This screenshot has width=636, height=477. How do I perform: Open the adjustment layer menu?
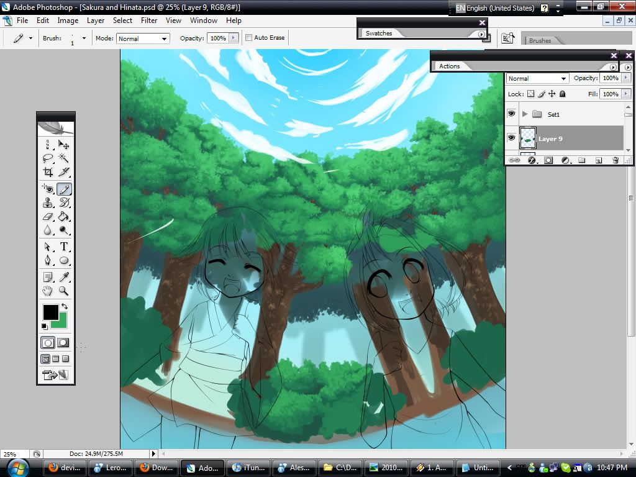[565, 160]
